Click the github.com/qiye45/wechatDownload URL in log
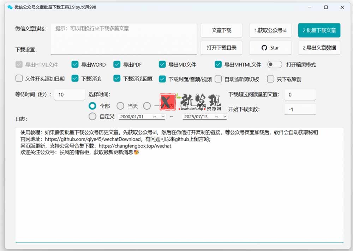The height and width of the screenshot is (251, 353). point(93,139)
